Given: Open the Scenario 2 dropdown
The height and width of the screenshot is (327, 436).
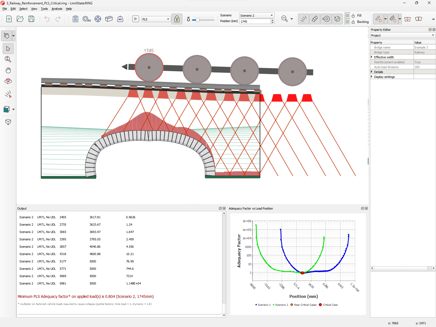Looking at the screenshot, I should click(x=257, y=15).
